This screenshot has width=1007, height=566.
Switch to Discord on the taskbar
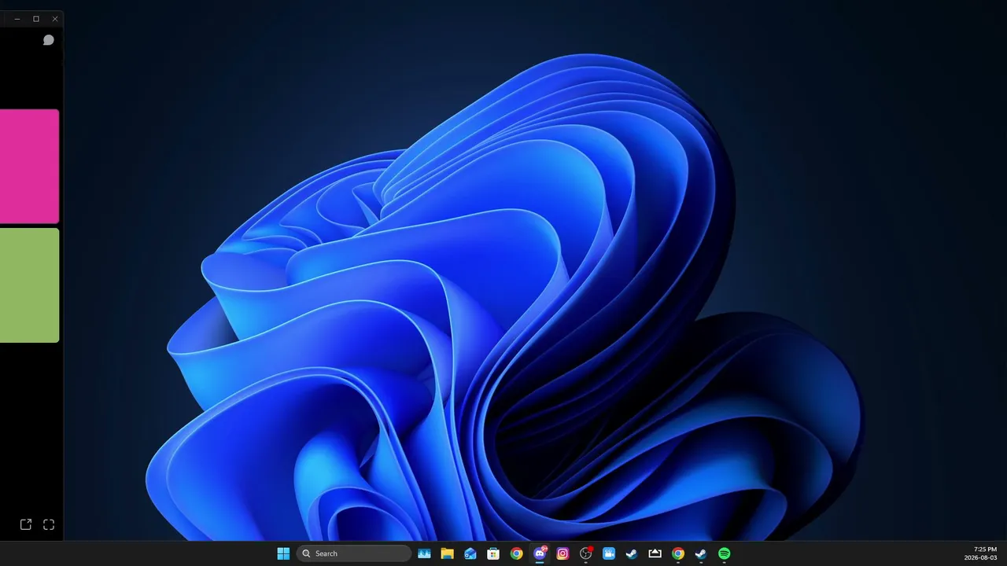(540, 553)
